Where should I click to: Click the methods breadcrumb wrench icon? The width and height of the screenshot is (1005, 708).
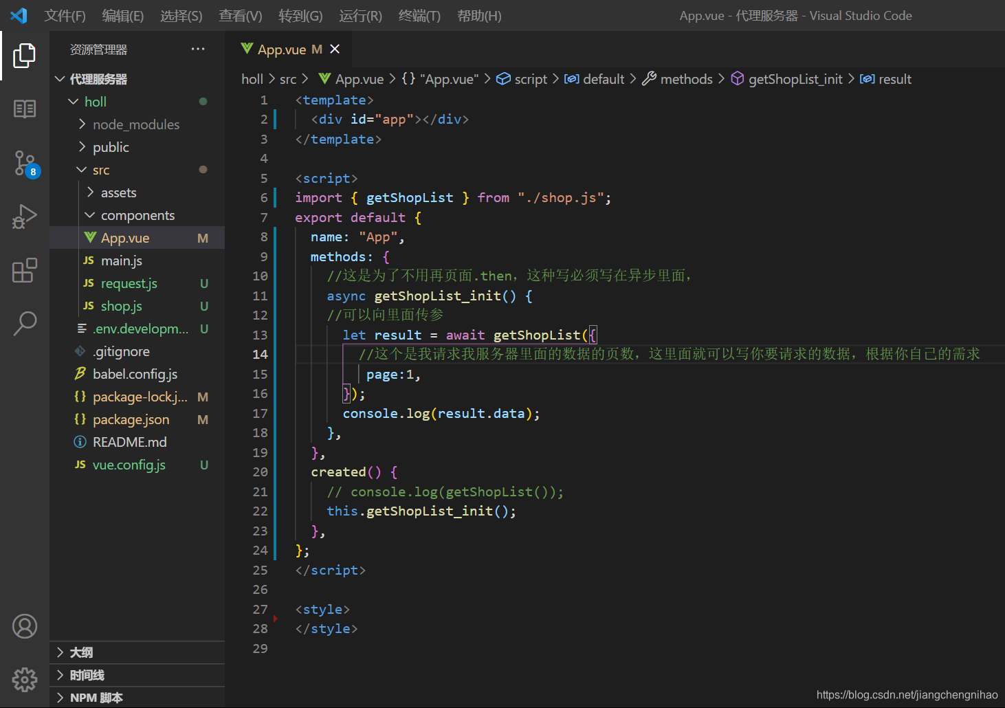(649, 79)
